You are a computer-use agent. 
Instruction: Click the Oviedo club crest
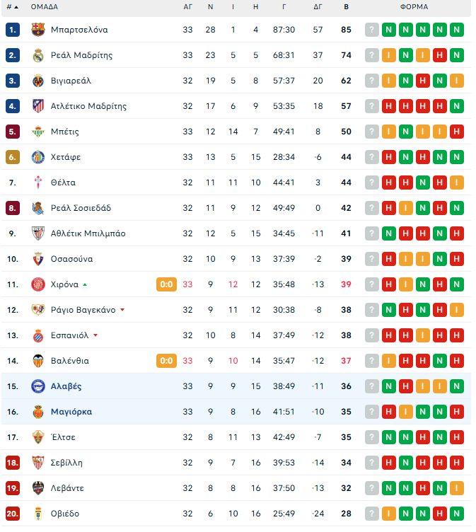(x=38, y=514)
